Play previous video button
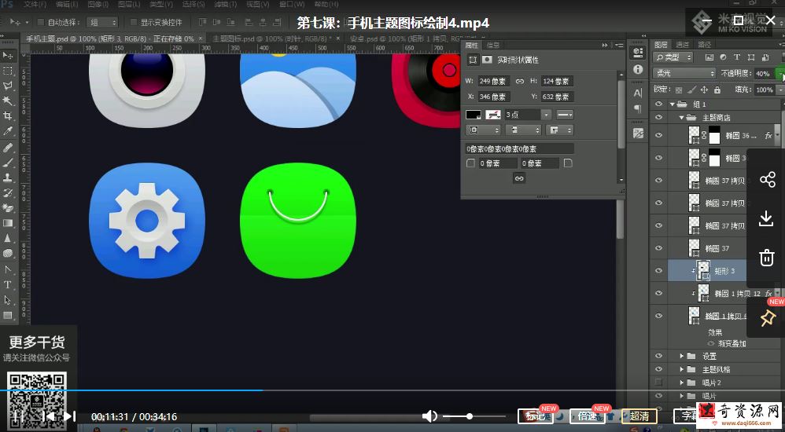The height and width of the screenshot is (432, 785). click(x=49, y=416)
